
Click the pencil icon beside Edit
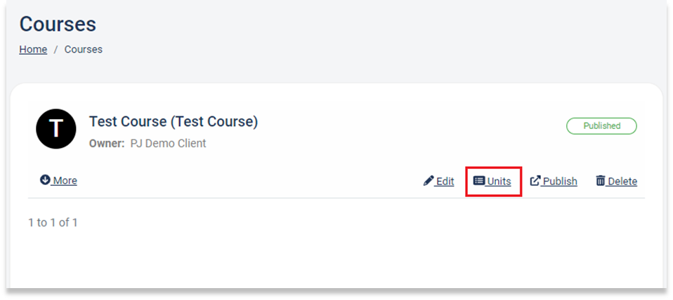tap(429, 181)
